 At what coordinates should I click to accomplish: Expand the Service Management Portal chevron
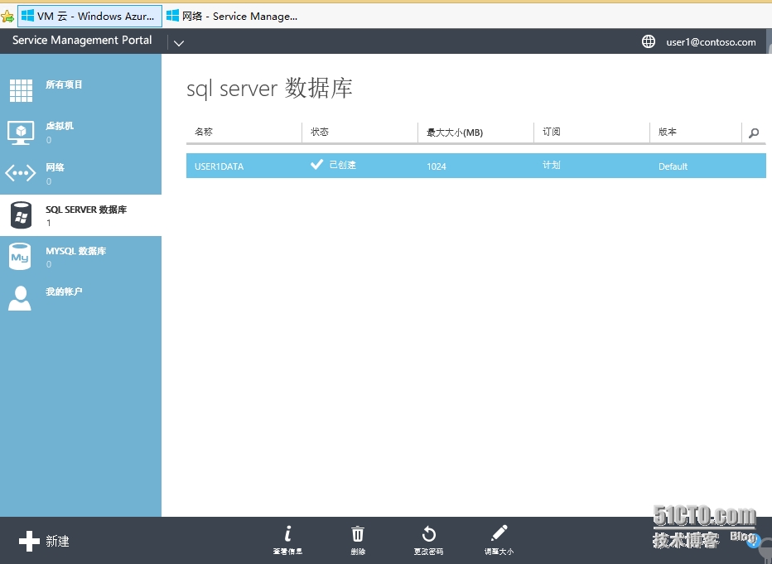[179, 43]
